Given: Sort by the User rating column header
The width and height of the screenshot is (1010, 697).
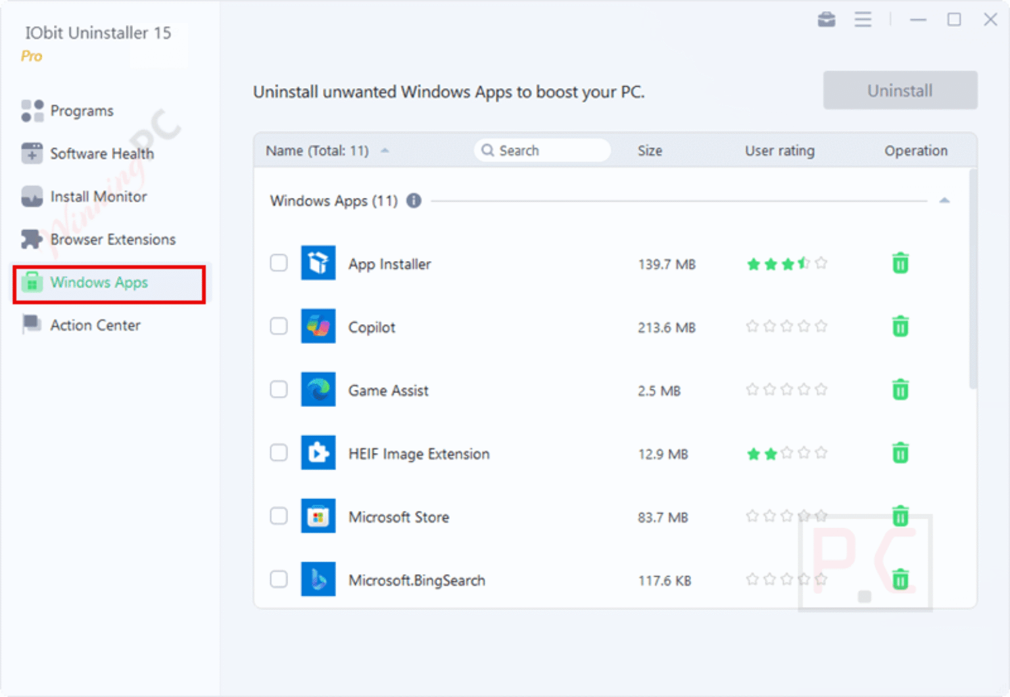Looking at the screenshot, I should coord(780,151).
